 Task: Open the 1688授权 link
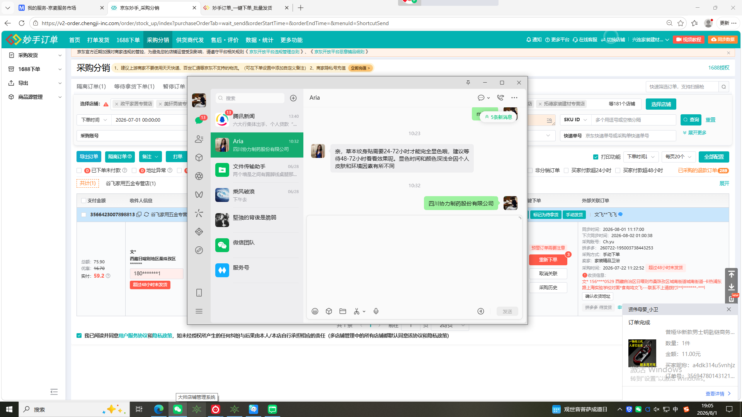(x=719, y=68)
